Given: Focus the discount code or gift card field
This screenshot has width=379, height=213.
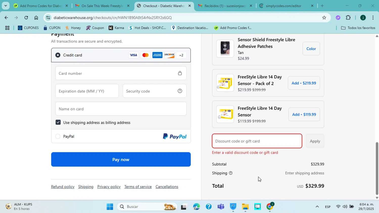Looking at the screenshot, I should 257,141.
